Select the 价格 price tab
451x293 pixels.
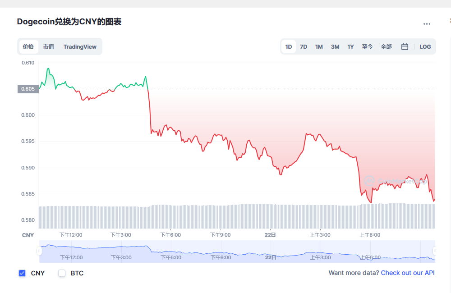coord(28,46)
